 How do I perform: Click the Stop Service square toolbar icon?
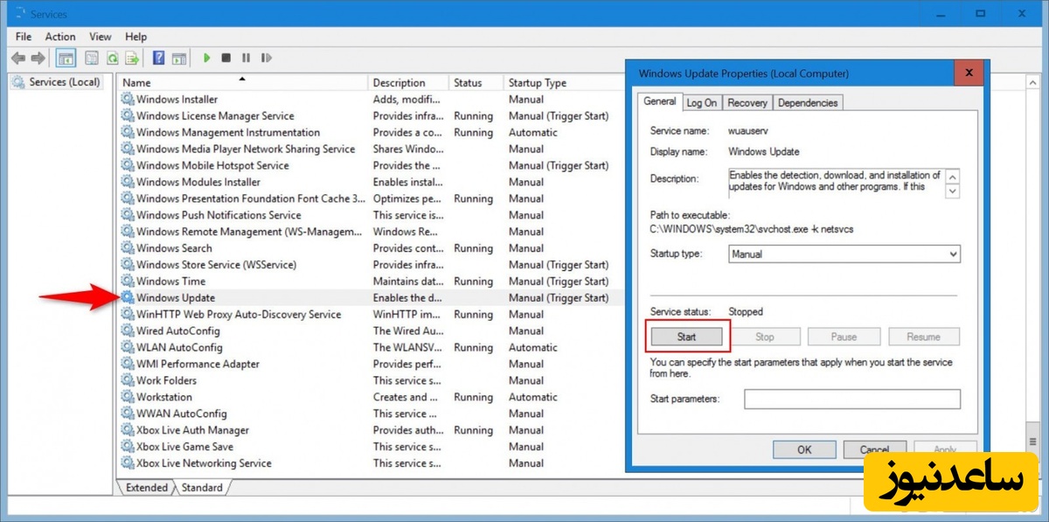(x=226, y=59)
